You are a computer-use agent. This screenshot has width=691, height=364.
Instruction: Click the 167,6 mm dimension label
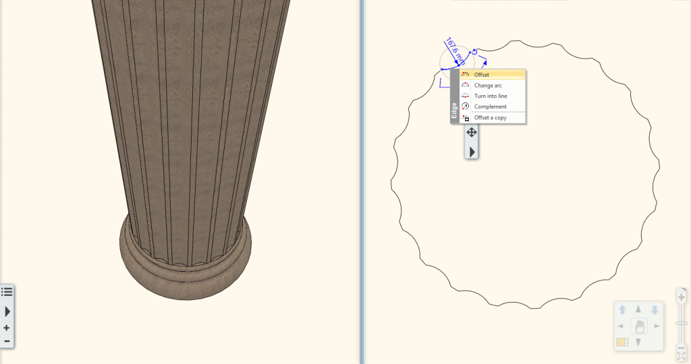click(455, 51)
